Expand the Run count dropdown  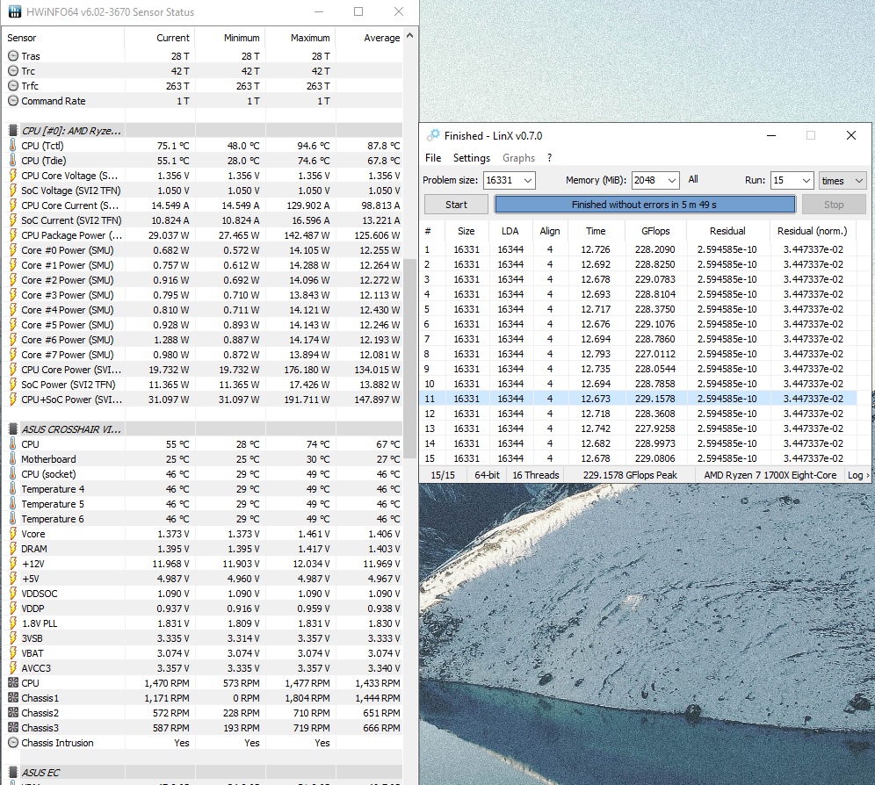(806, 180)
